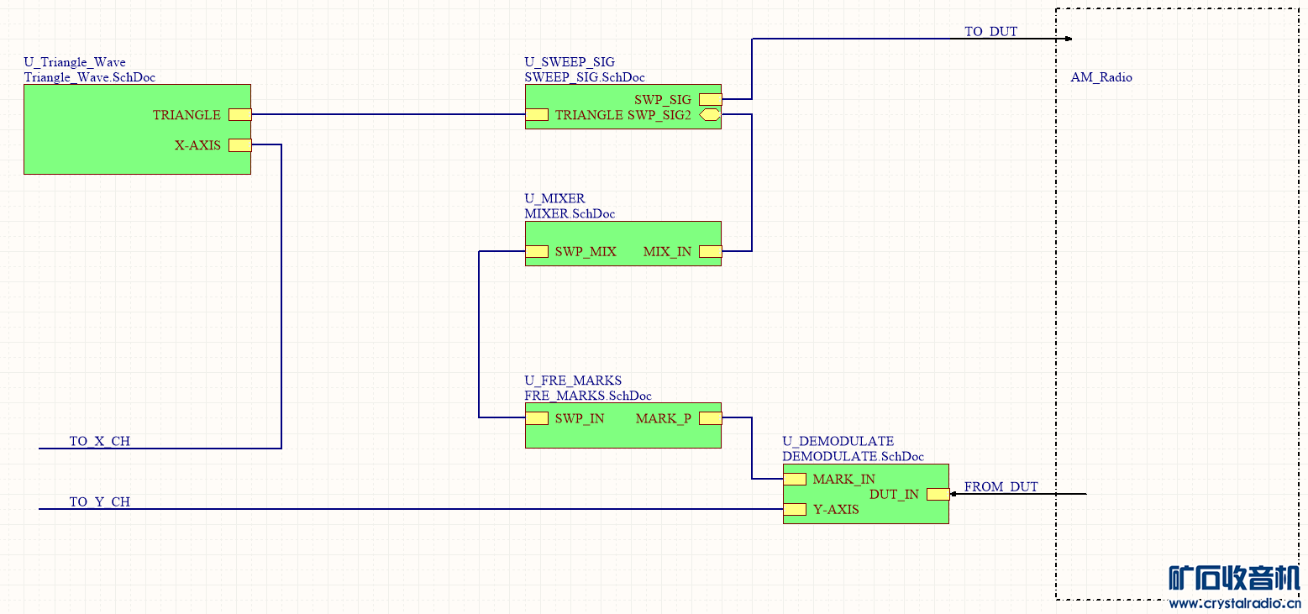Select the TO_X_CH net label
Viewport: 1308px width, 614px height.
99,441
